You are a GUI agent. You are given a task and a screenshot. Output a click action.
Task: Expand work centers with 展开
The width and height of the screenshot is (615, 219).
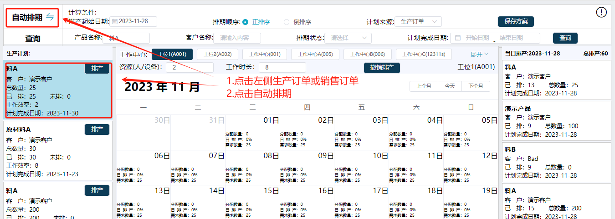point(479,55)
